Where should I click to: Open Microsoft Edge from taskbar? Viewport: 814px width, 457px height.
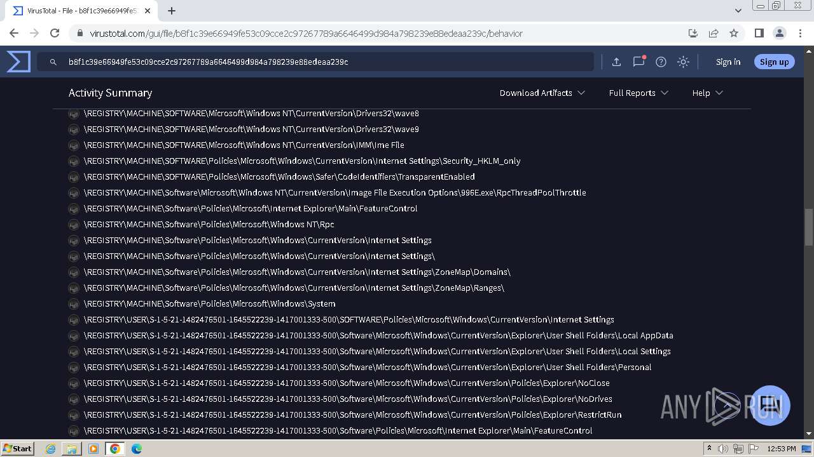pyautogui.click(x=137, y=449)
